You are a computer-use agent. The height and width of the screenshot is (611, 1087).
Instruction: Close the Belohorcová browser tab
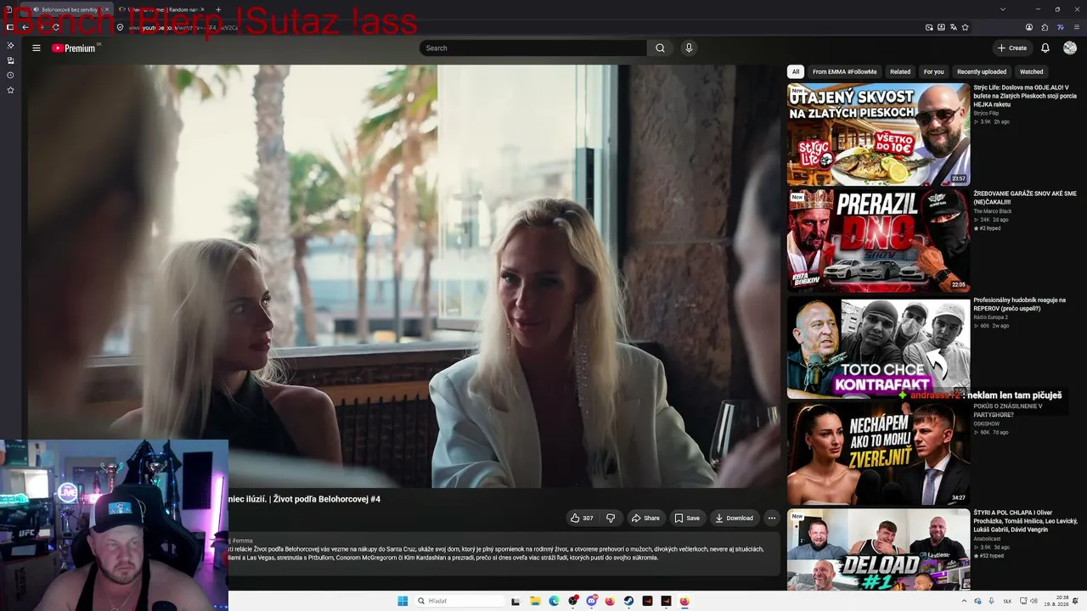coord(107,9)
